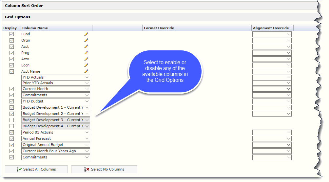The width and height of the screenshot is (329, 182).
Task: Expand the Column Sort Order section
Action: point(24,6)
